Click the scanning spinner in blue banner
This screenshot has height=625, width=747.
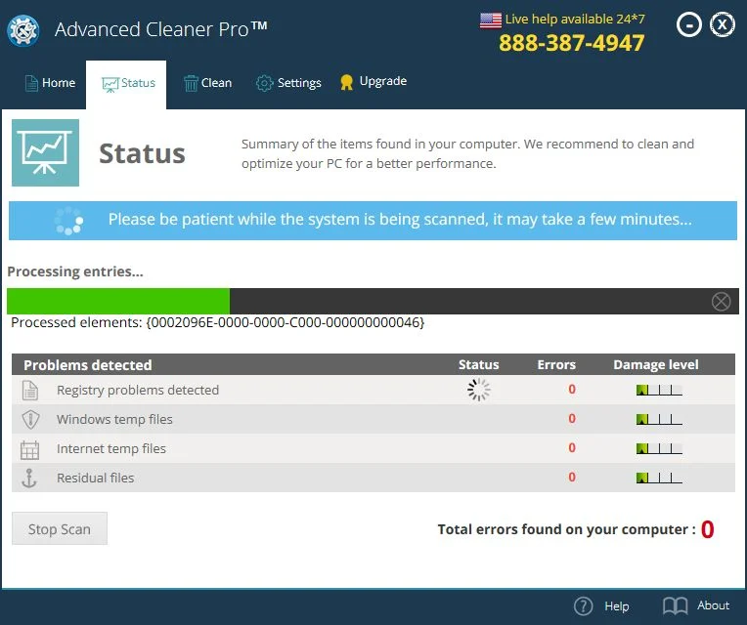click(x=68, y=221)
